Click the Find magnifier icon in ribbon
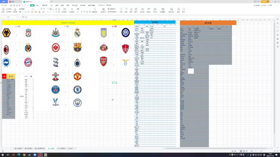Image resolution: width=280 pixels, height=157 pixels. (179, 9)
